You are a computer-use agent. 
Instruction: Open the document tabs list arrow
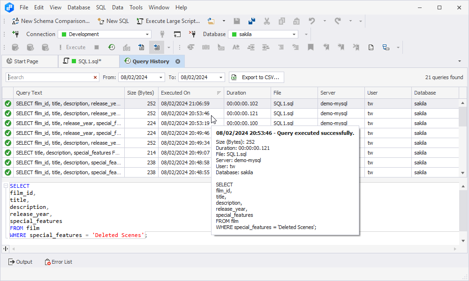(x=460, y=61)
